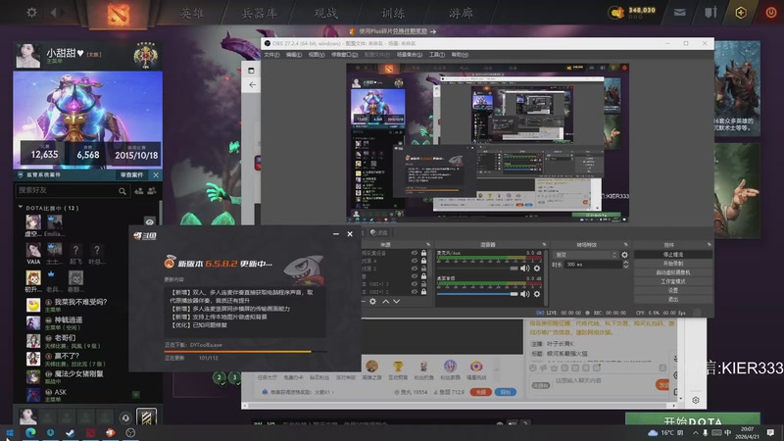Open OBS scene transition settings gear
Screen dimensions: 784x441
pos(624,255)
